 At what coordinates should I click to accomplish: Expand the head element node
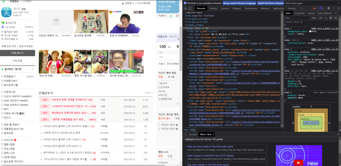(186, 25)
